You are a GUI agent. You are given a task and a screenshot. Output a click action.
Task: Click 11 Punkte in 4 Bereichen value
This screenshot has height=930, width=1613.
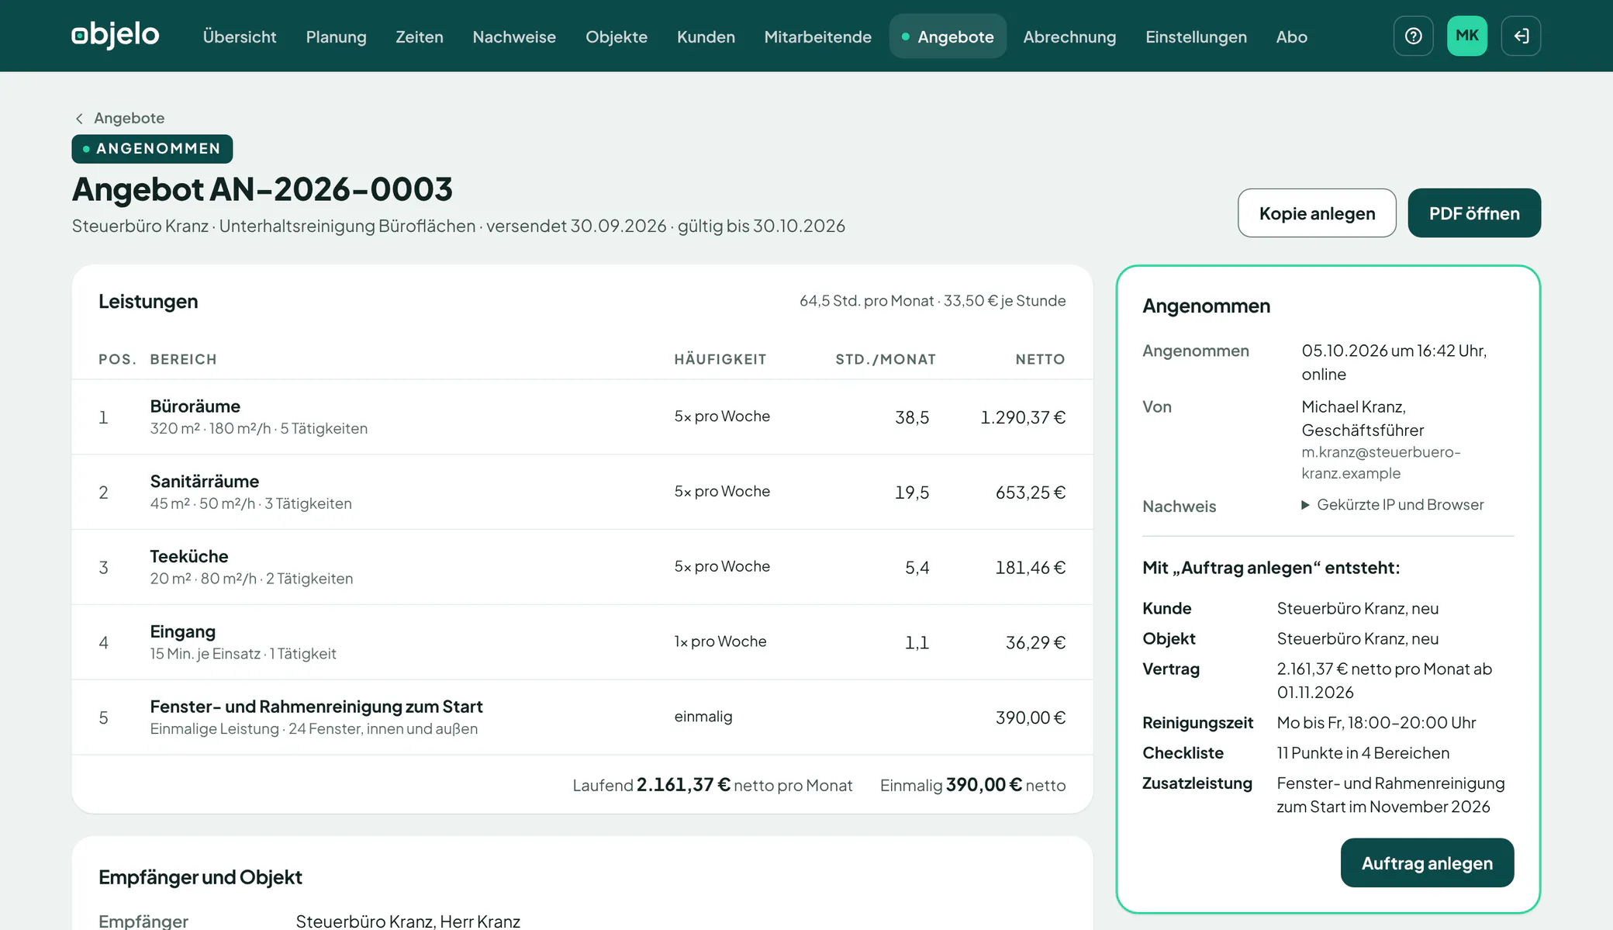pos(1363,752)
